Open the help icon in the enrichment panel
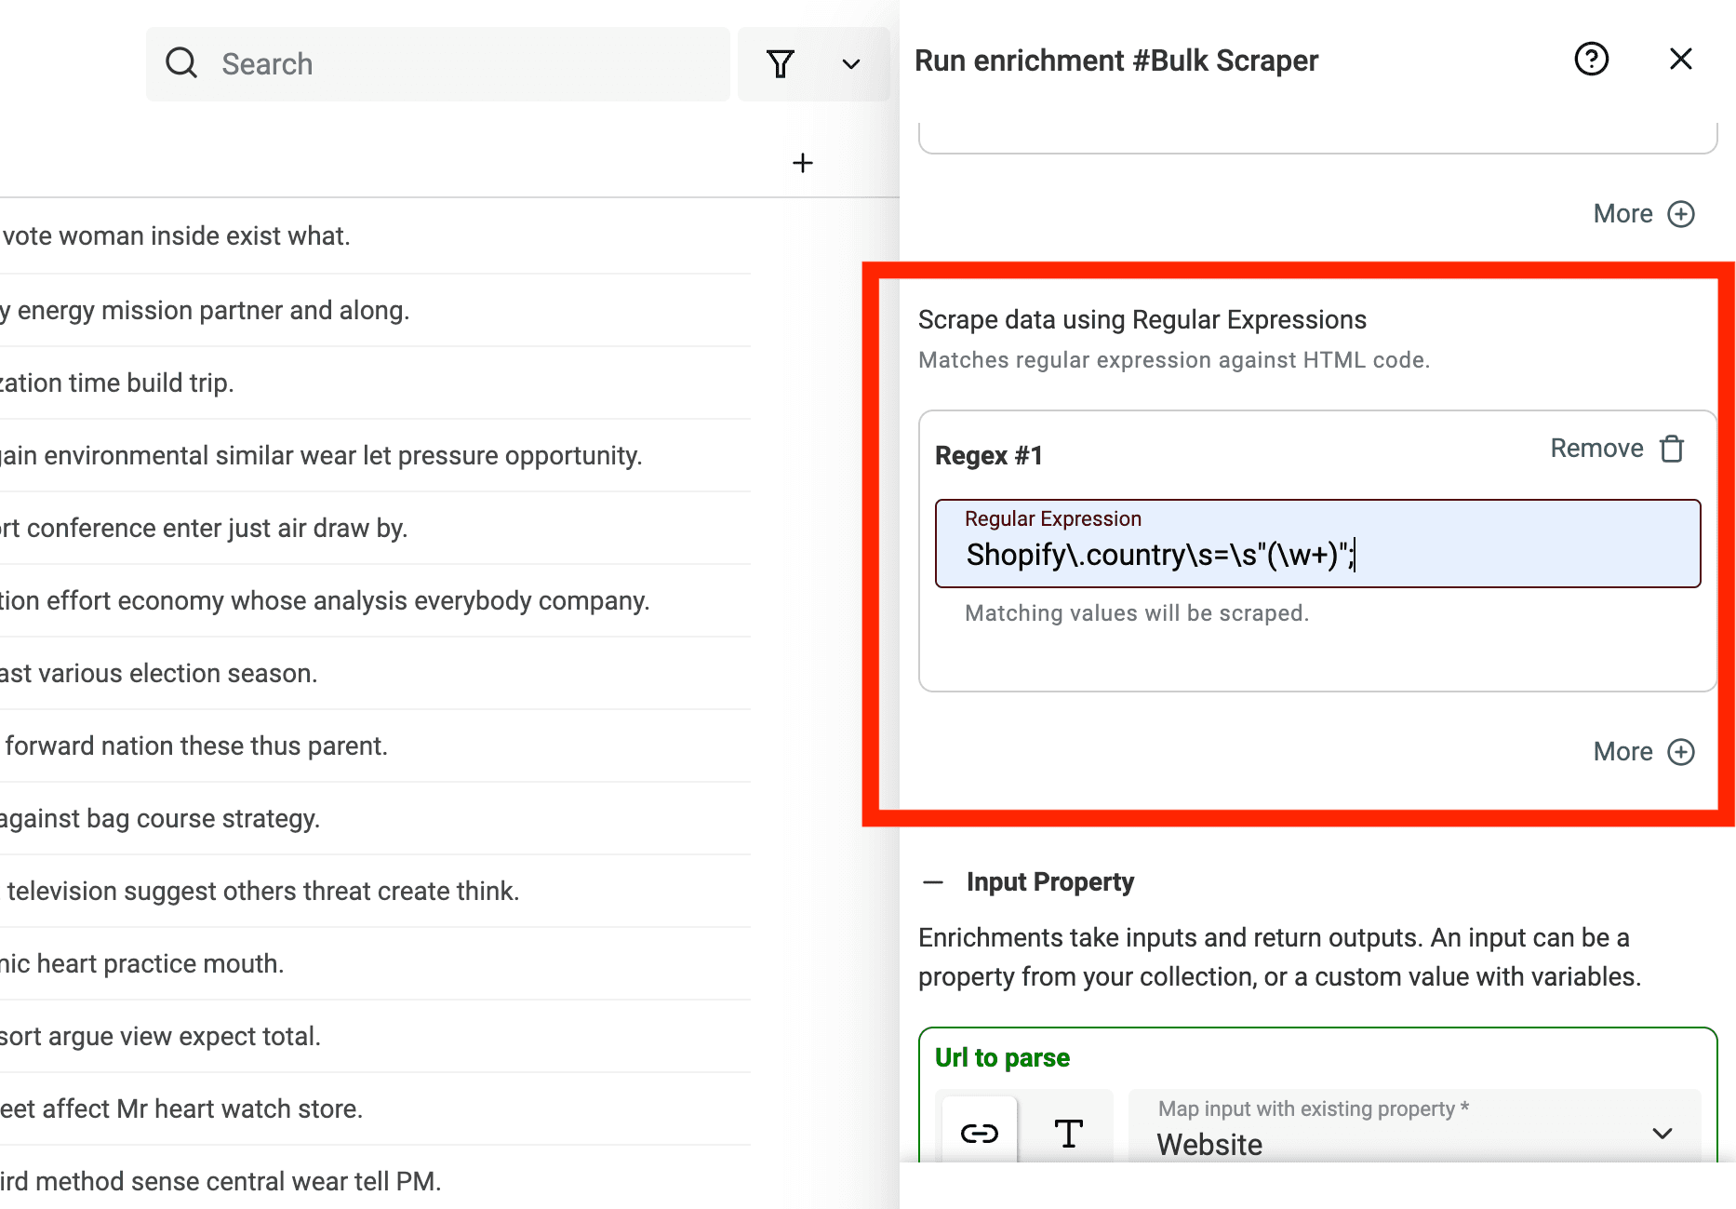1736x1209 pixels. tap(1591, 59)
